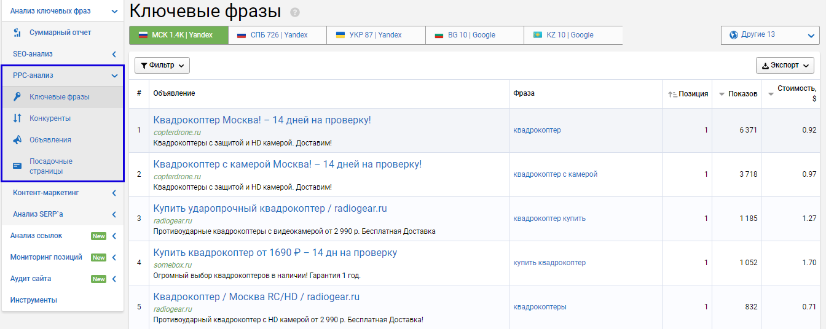
Task: Open the phrase link квадрокоптеры
Action: [540, 307]
